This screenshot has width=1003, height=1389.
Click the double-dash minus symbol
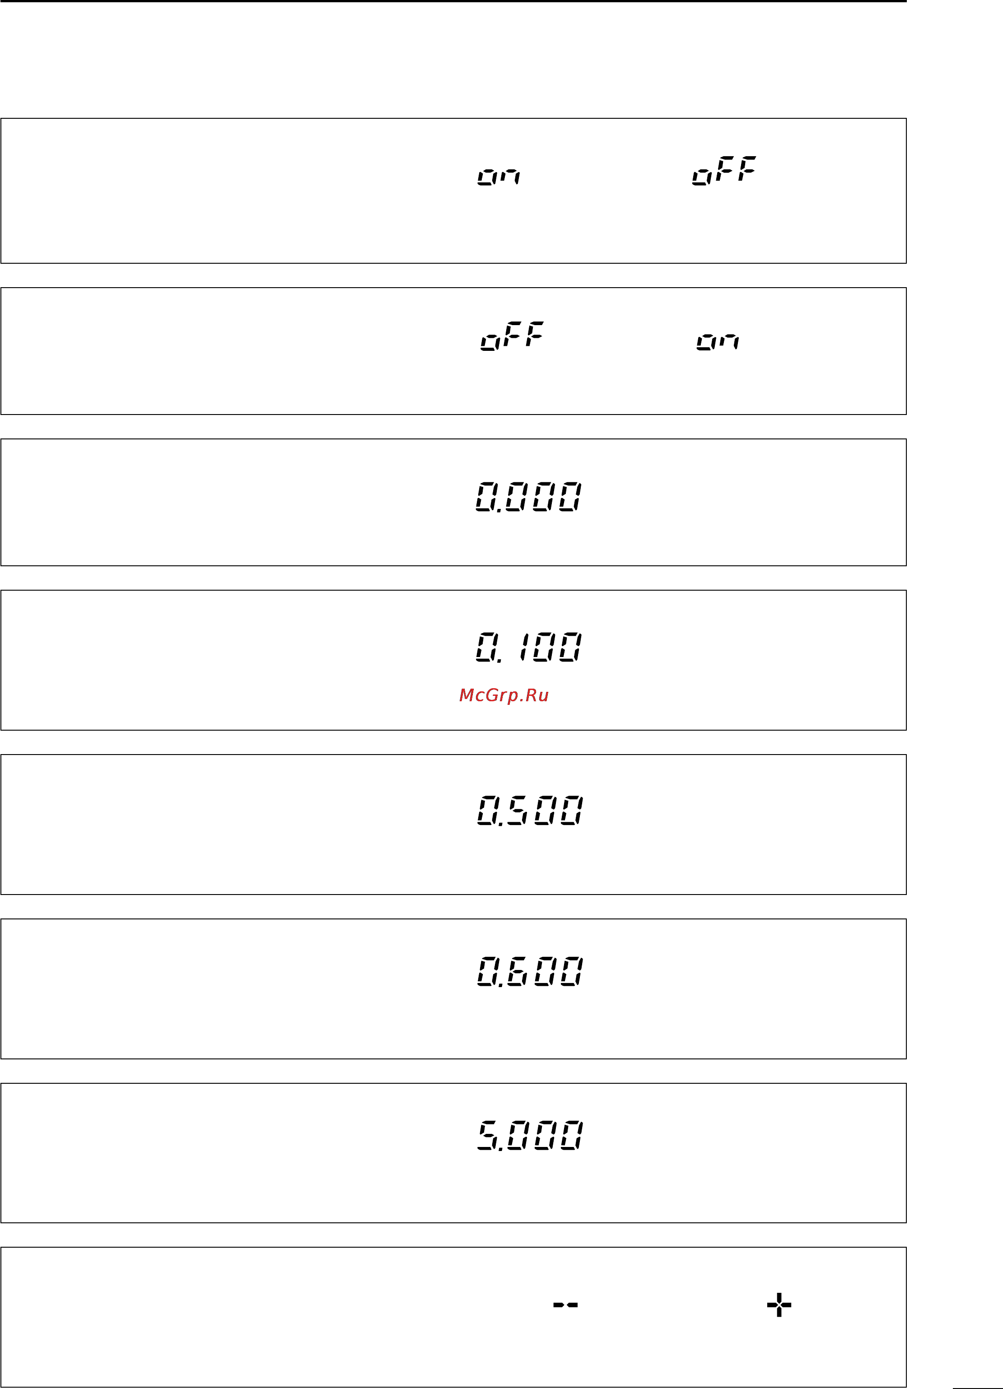click(565, 1305)
